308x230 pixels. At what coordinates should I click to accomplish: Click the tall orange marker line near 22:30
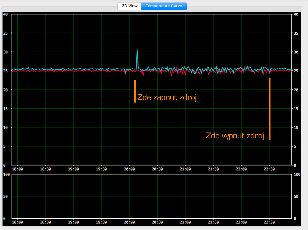tap(269, 108)
